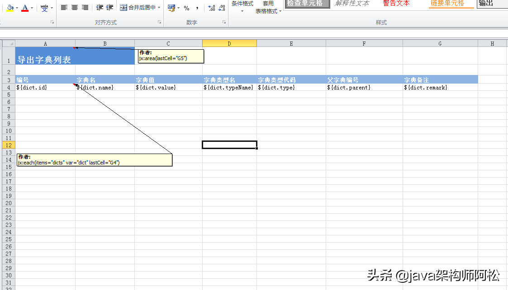Decrease decimal places
Image resolution: width=508 pixels, height=290 pixels.
point(222,8)
